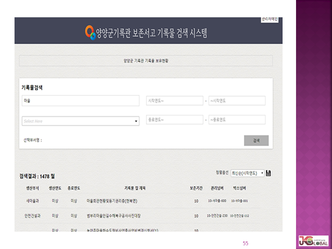
Task: Select the 안전건설과 department cell
Action: (x=33, y=216)
